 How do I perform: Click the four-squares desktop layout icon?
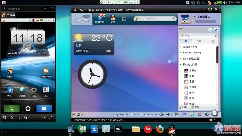pos(199,114)
